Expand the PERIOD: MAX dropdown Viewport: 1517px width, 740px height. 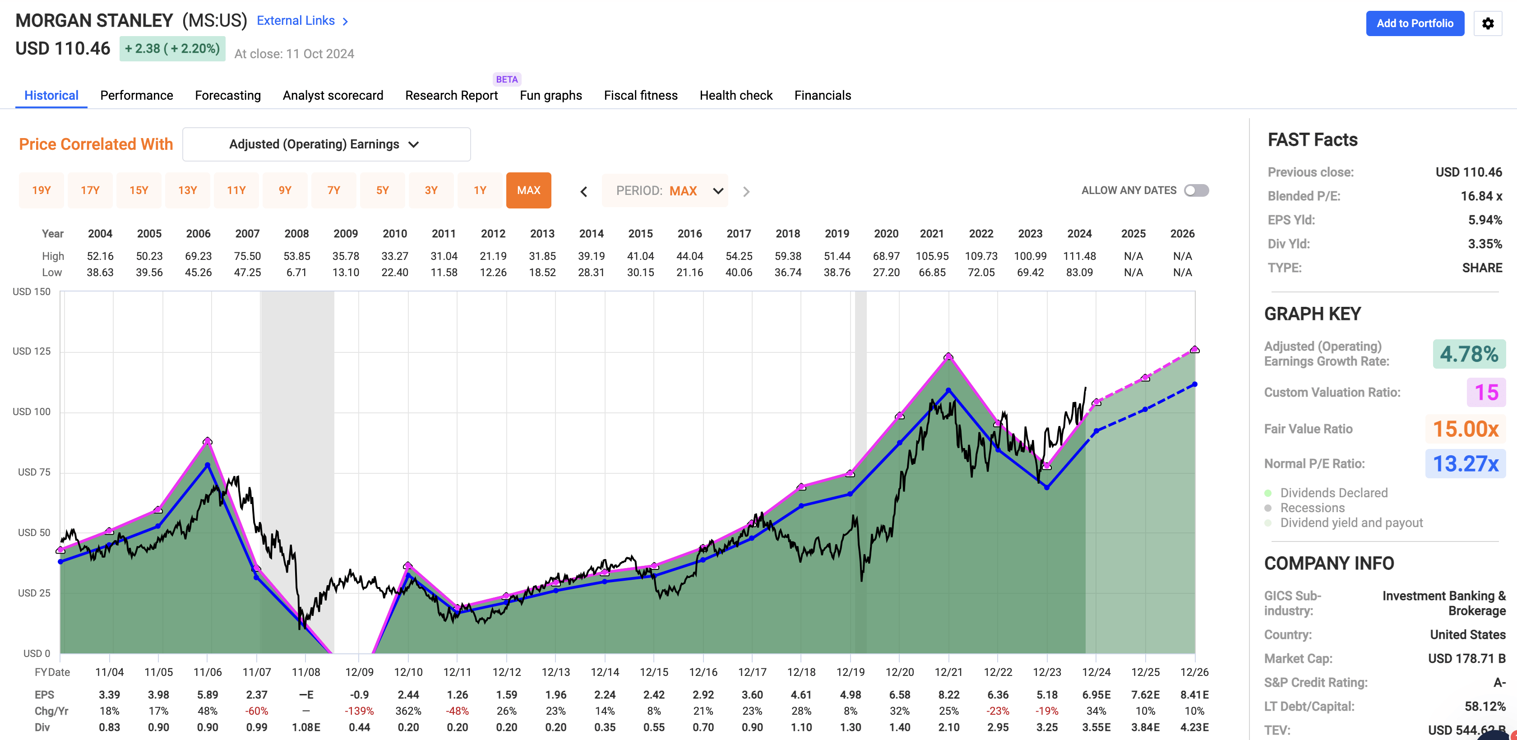(x=666, y=191)
